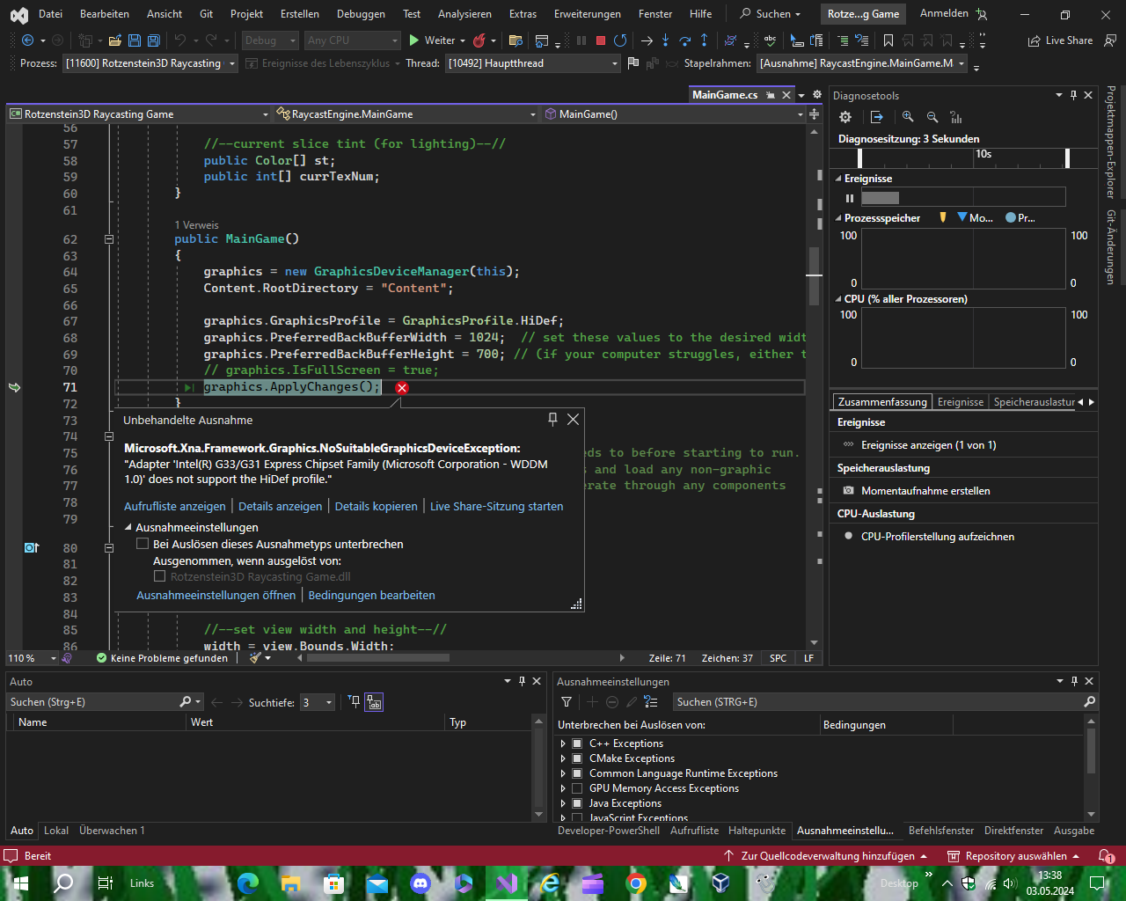
Task: Zoom in on the Diagnosetools timeline
Action: click(907, 117)
